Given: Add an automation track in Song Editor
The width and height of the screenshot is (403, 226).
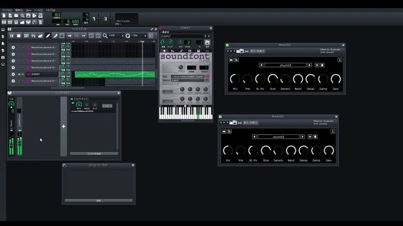Looking at the screenshot, I should [40, 36].
